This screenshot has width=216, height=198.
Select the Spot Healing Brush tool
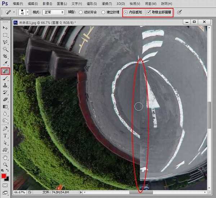[x=5, y=71]
